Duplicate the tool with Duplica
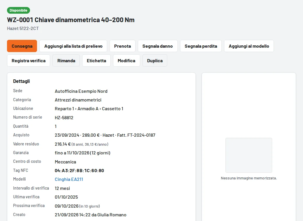 coord(155,60)
